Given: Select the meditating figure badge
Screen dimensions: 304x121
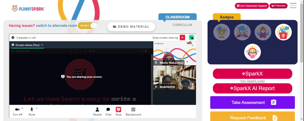Looking at the screenshot, I should (x=263, y=32).
